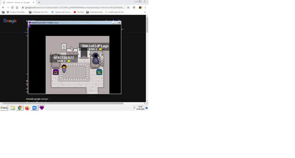Click the scroll down arrow of the page

point(147,101)
